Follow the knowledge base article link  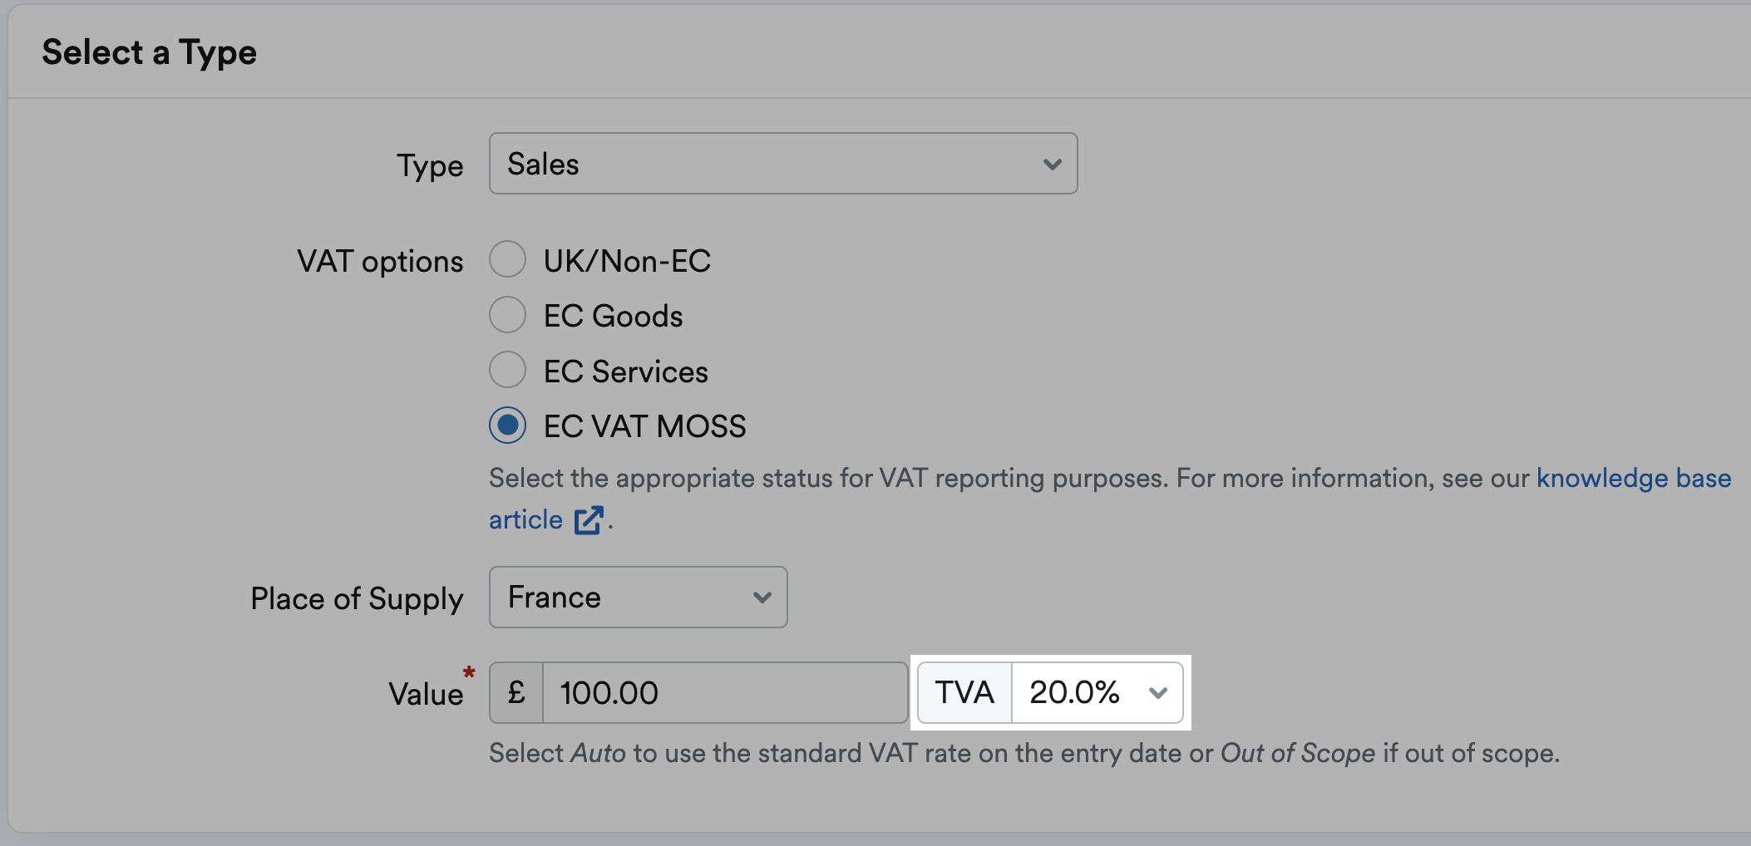1633,479
